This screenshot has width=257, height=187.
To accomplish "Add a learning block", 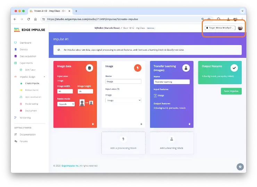I will point(172,143).
